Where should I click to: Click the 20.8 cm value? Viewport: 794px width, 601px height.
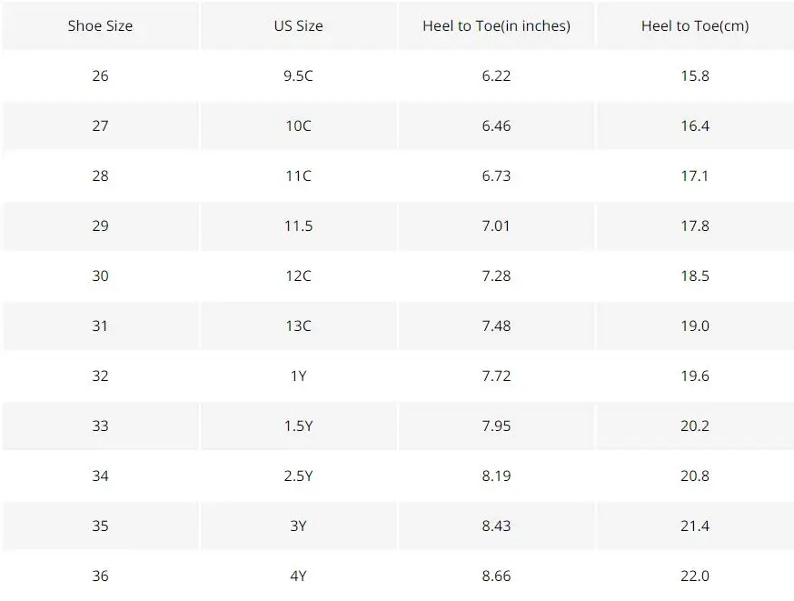(695, 476)
